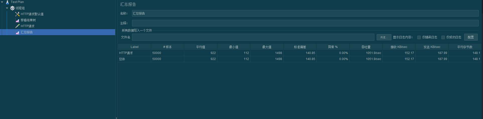The image size is (483, 119).
Task: Click the Test Plan flask icon
Action: 7,2
